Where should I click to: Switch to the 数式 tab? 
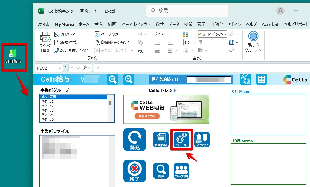(x=160, y=25)
